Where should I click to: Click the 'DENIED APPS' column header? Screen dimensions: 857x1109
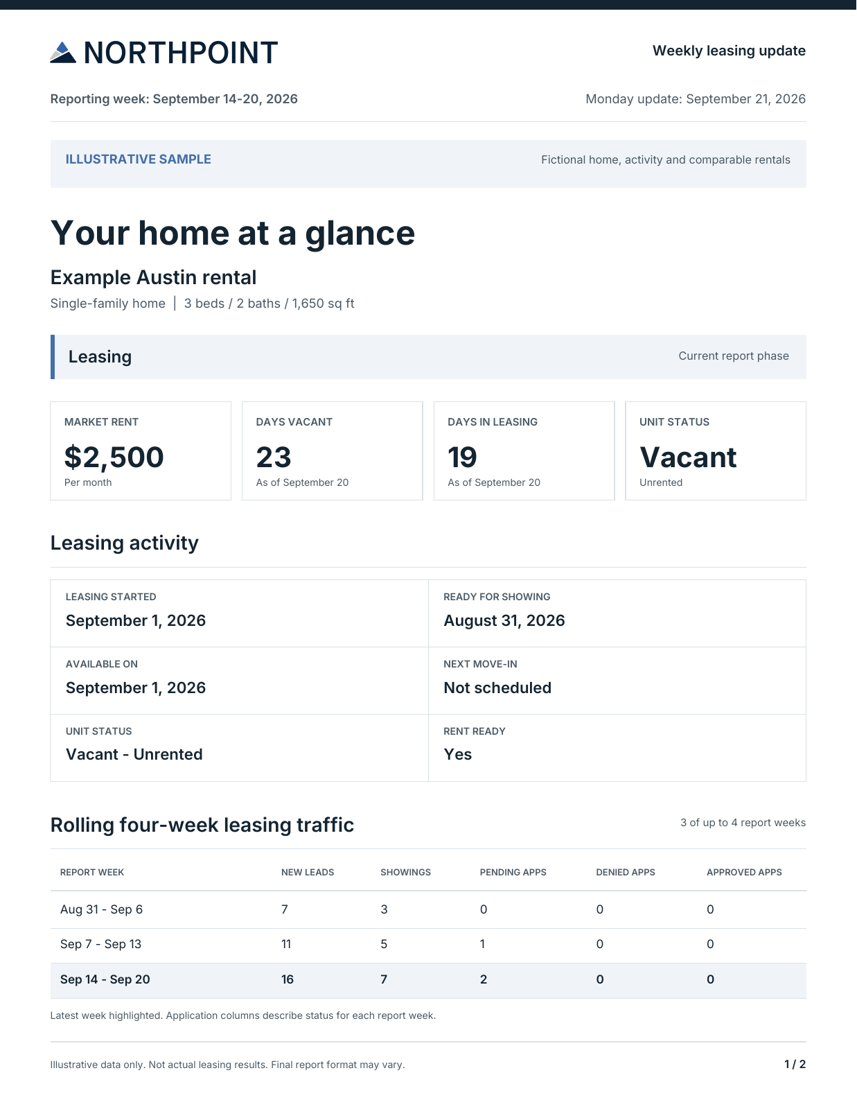[x=626, y=873]
